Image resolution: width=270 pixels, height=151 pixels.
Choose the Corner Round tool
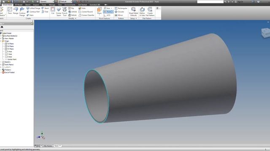(86, 12)
